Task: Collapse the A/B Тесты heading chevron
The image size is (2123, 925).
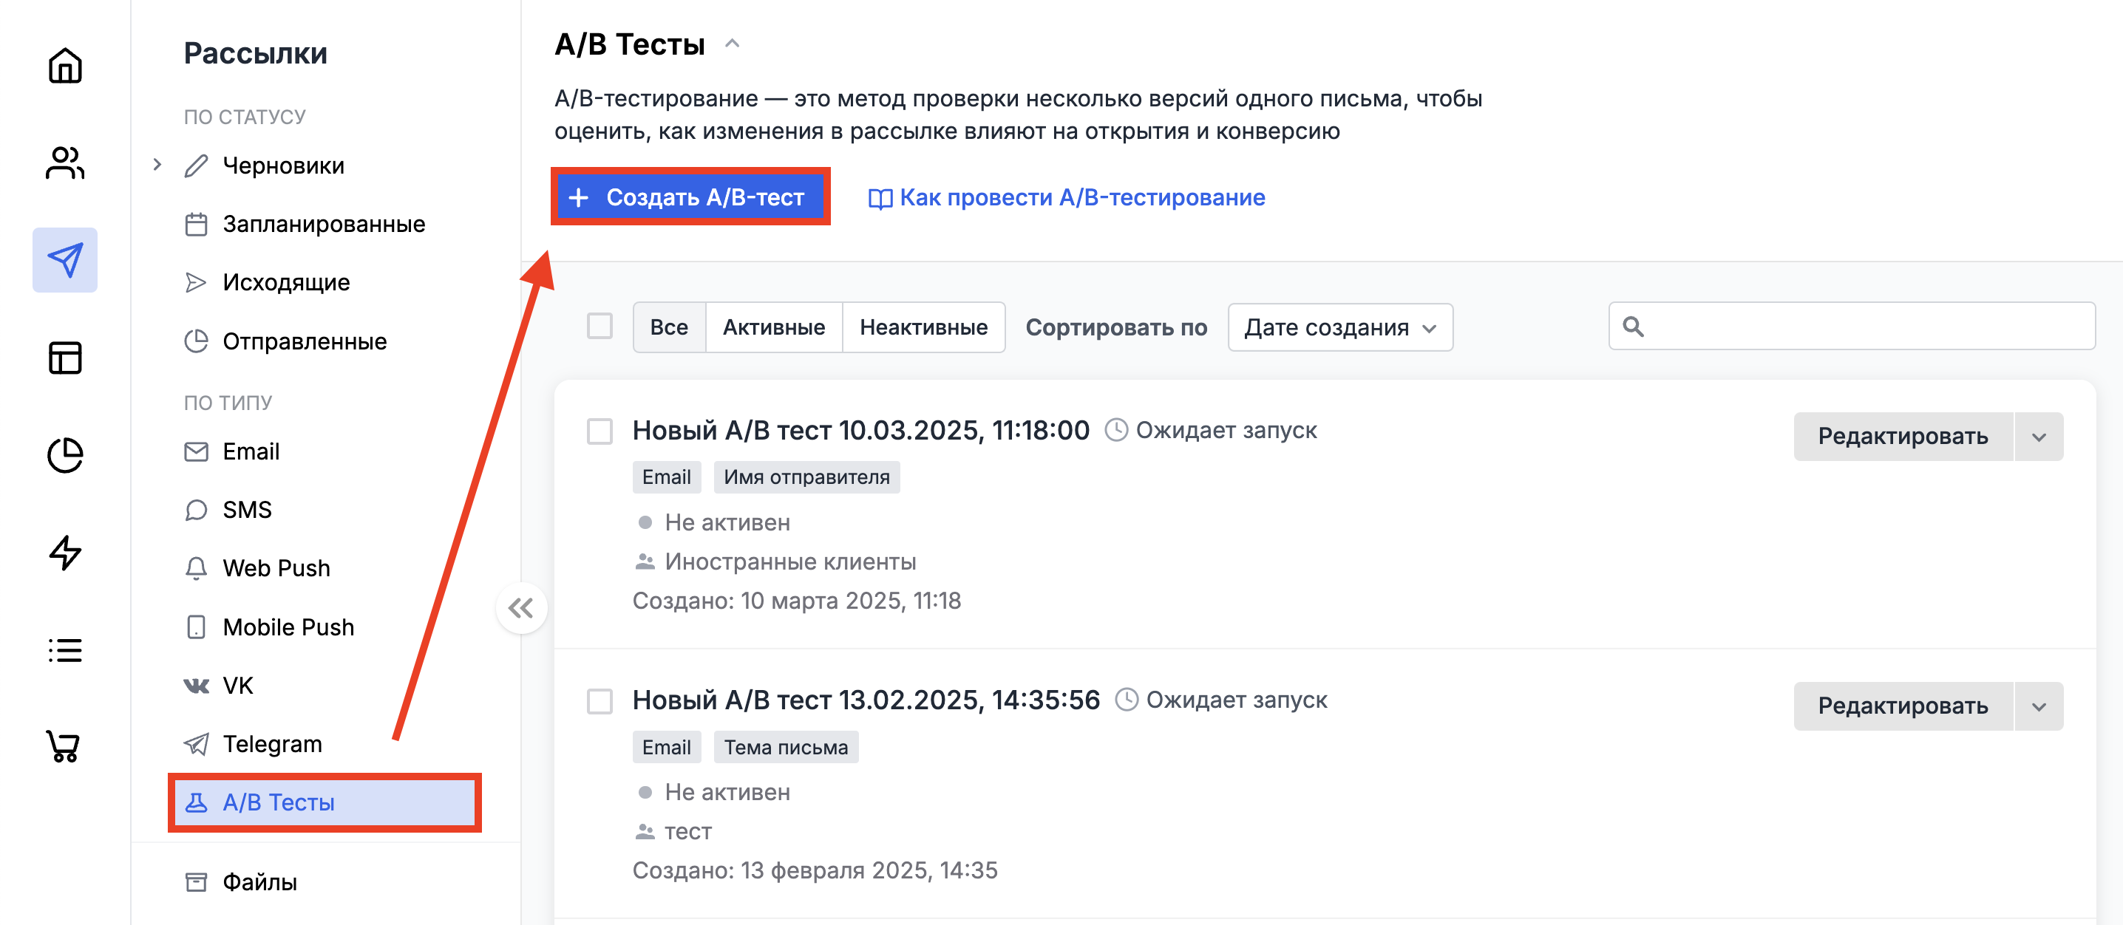Action: pos(732,44)
